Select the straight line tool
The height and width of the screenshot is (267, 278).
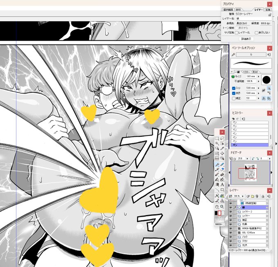pyautogui.click(x=217, y=189)
